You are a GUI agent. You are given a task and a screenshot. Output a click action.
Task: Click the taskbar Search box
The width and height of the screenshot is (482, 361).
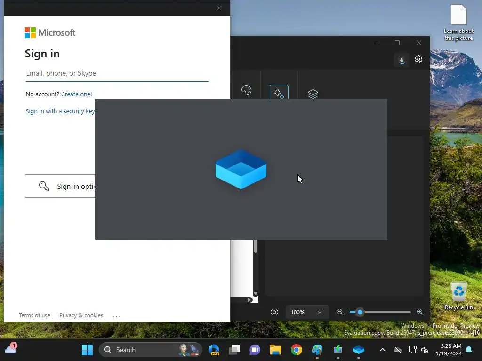(151, 350)
